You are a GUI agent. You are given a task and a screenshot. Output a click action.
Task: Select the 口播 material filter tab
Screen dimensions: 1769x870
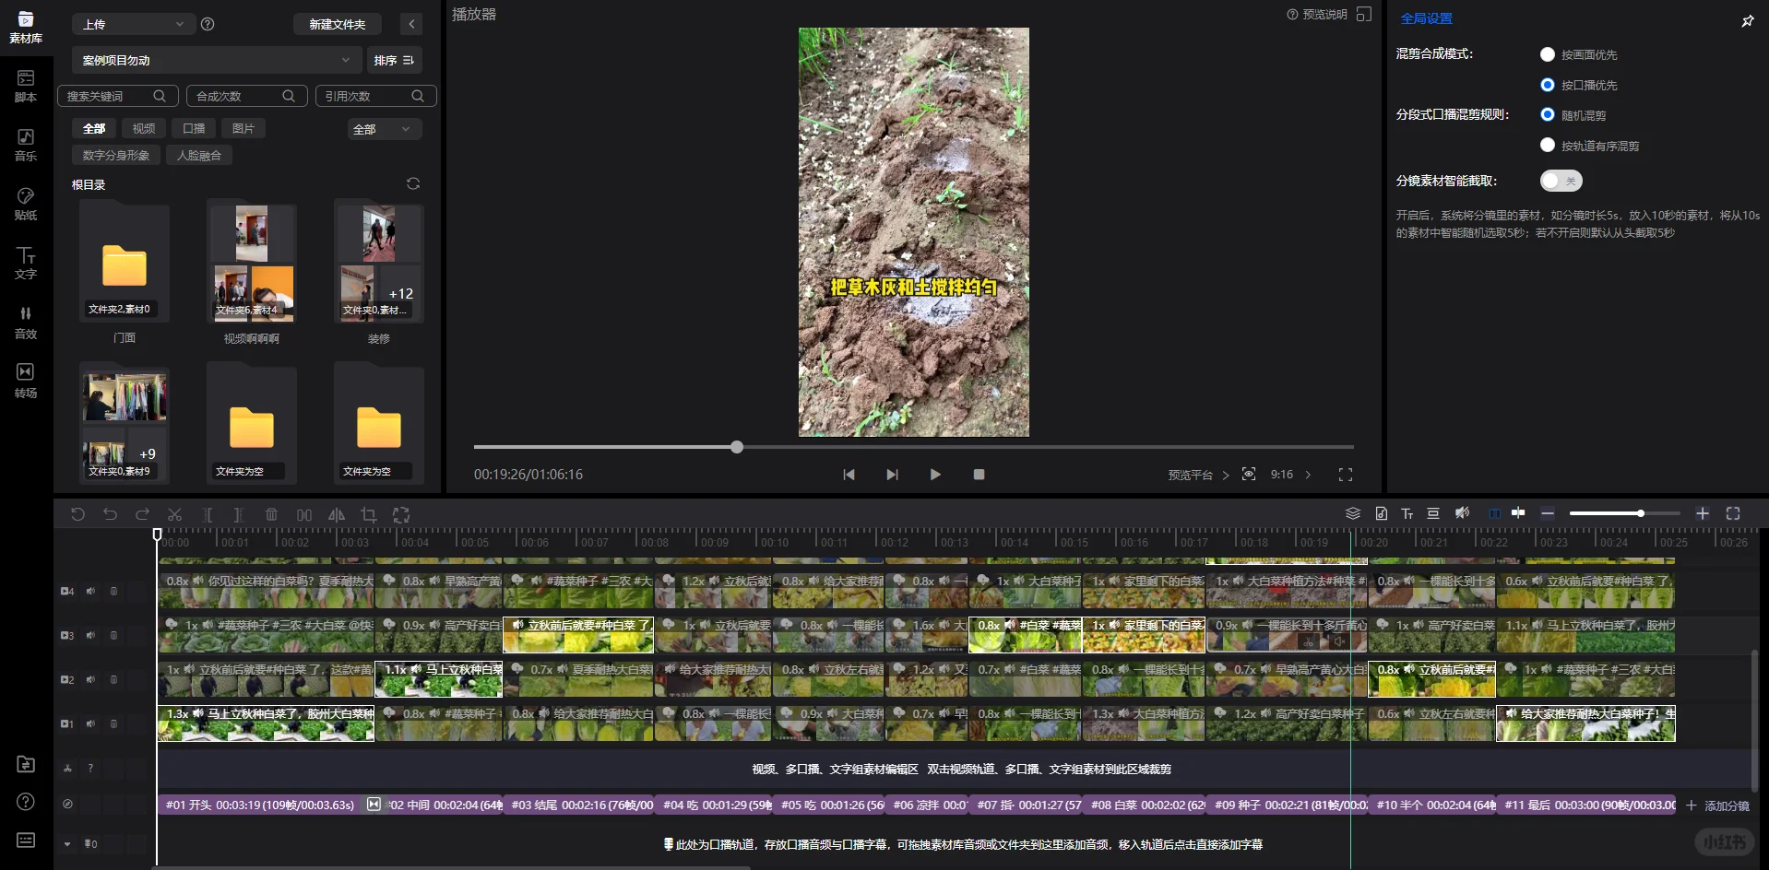tap(194, 128)
